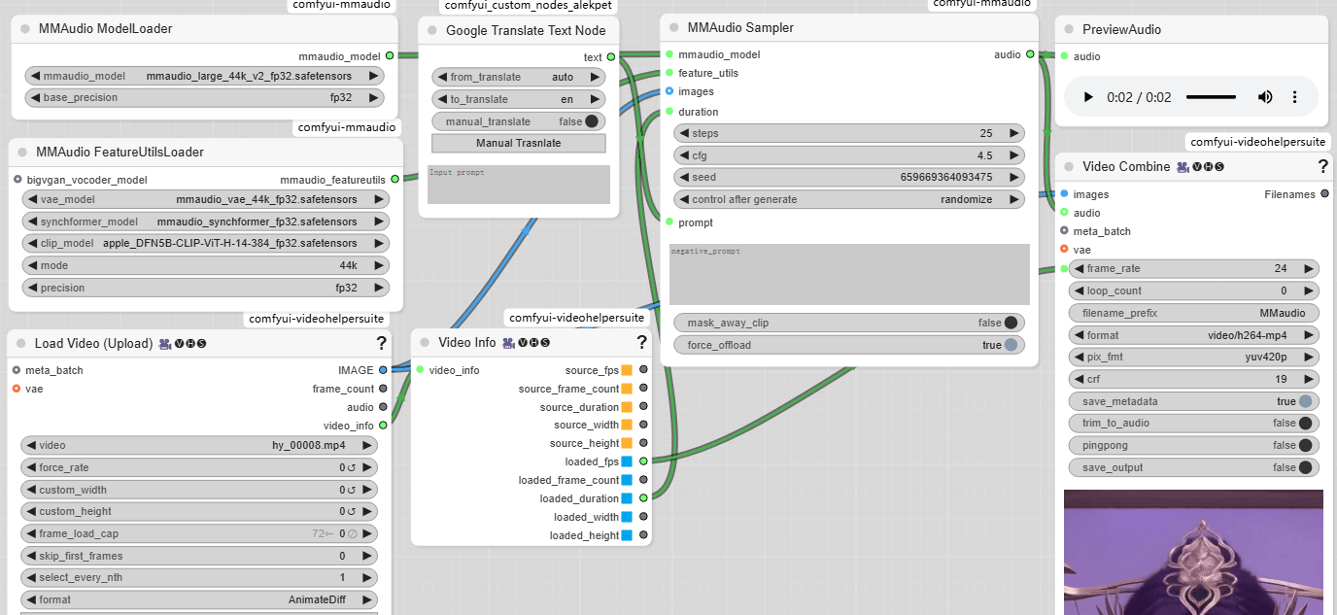1337x615 pixels.
Task: Open the pix_fmt dropdown in Video Combine
Action: [x=1194, y=357]
